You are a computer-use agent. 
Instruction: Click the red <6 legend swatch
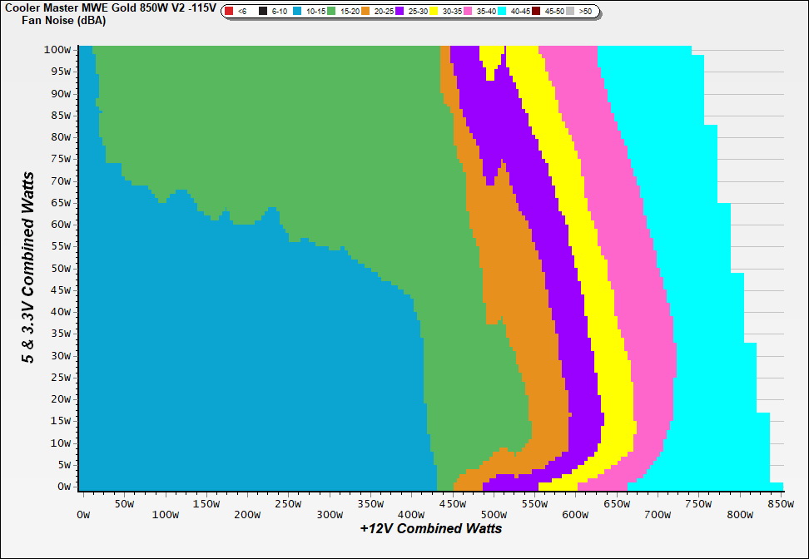[x=229, y=12]
